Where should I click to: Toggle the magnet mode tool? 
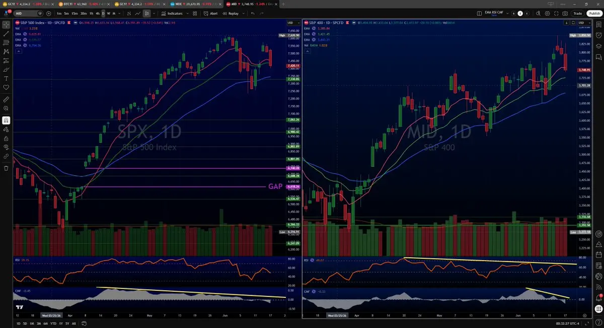pos(6,120)
